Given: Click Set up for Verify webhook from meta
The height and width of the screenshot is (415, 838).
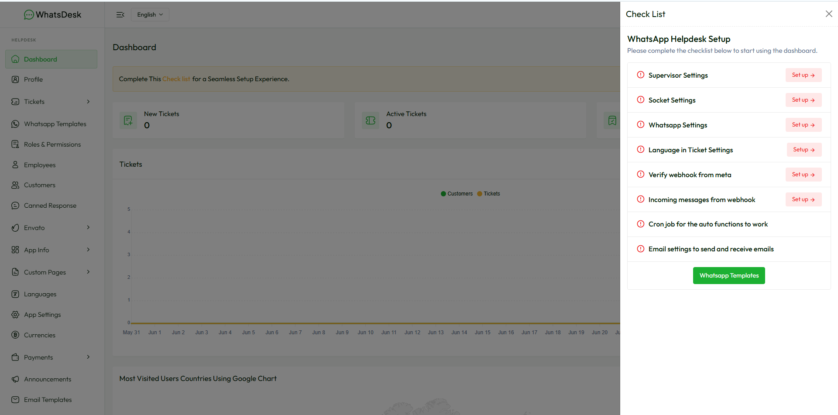Looking at the screenshot, I should (804, 175).
